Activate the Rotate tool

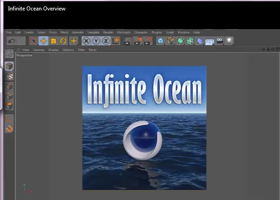click(x=63, y=41)
